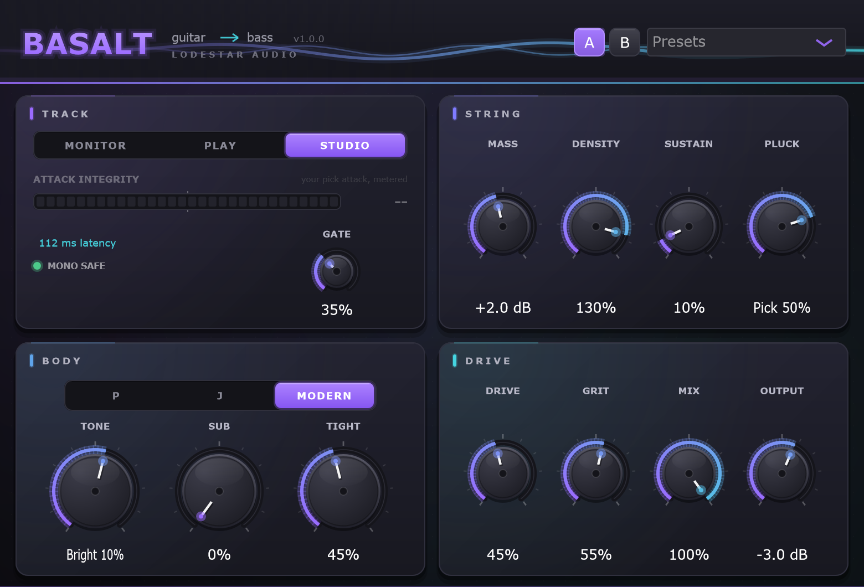Click the sub value 0%
Image resolution: width=864 pixels, height=587 pixels.
pos(219,554)
